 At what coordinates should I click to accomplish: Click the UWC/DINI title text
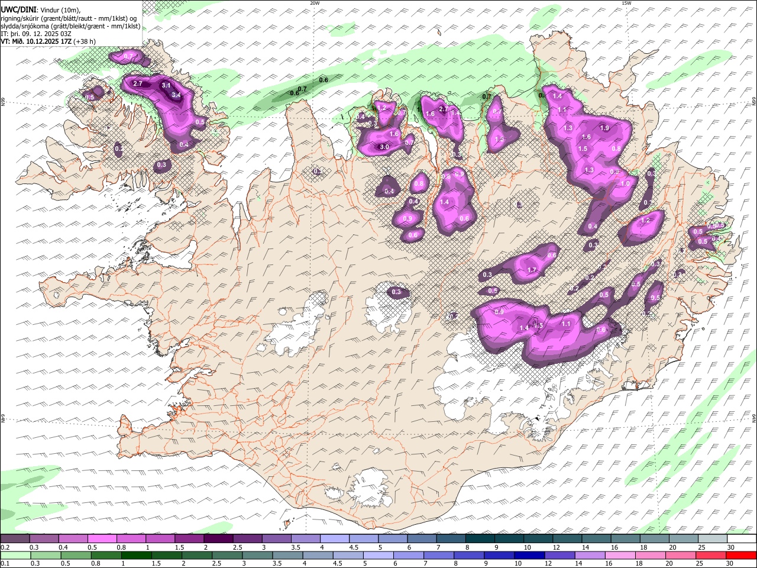18,9
